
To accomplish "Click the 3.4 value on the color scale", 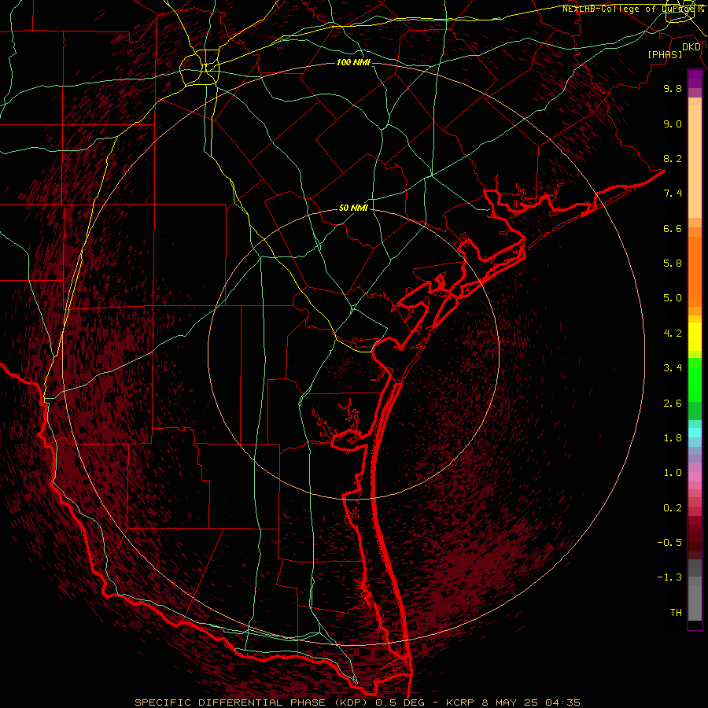I will click(x=673, y=368).
